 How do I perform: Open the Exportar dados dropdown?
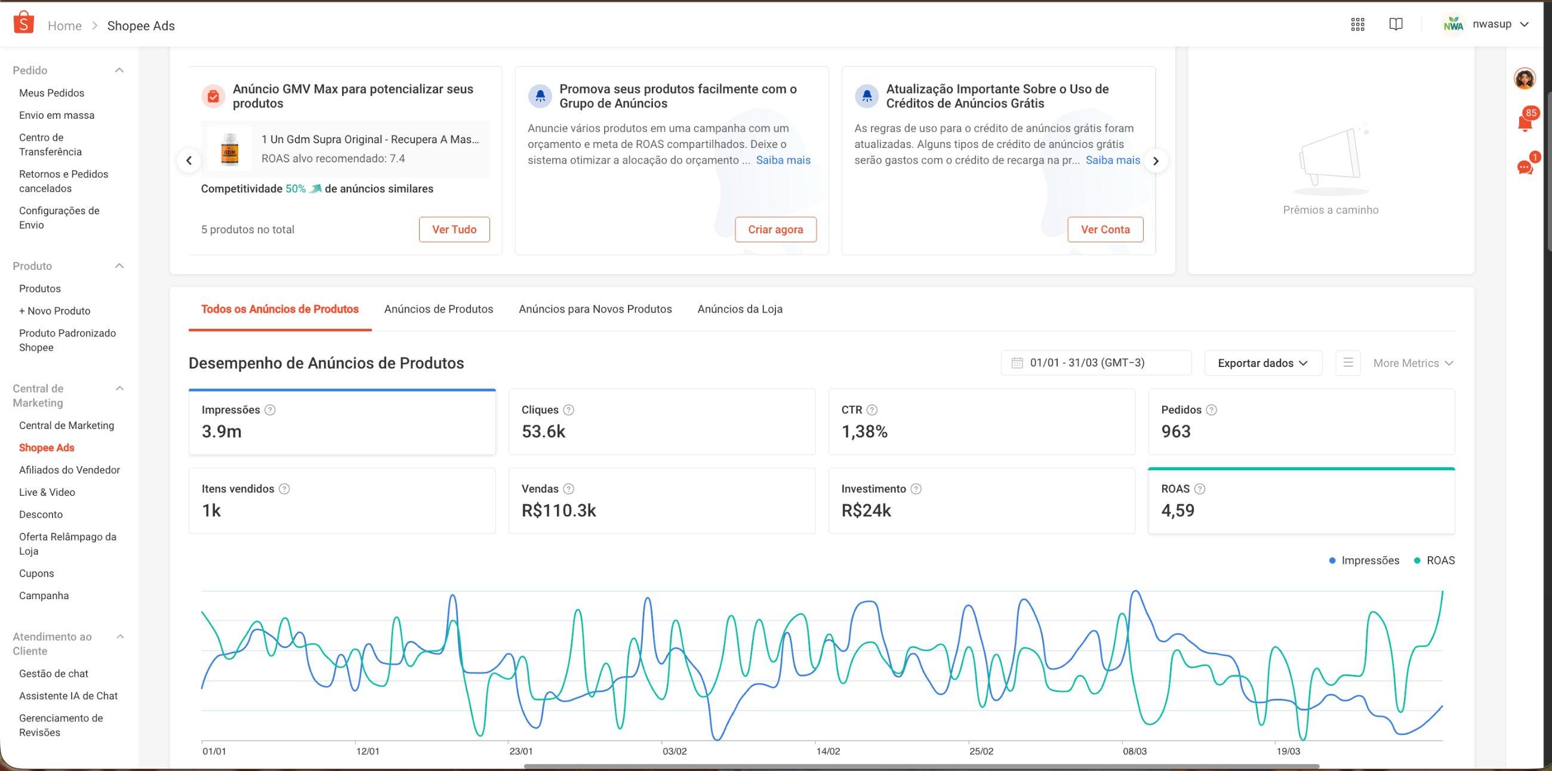(x=1263, y=363)
